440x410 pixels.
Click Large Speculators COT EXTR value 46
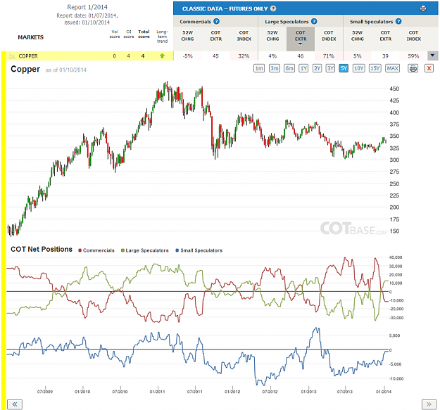click(301, 56)
